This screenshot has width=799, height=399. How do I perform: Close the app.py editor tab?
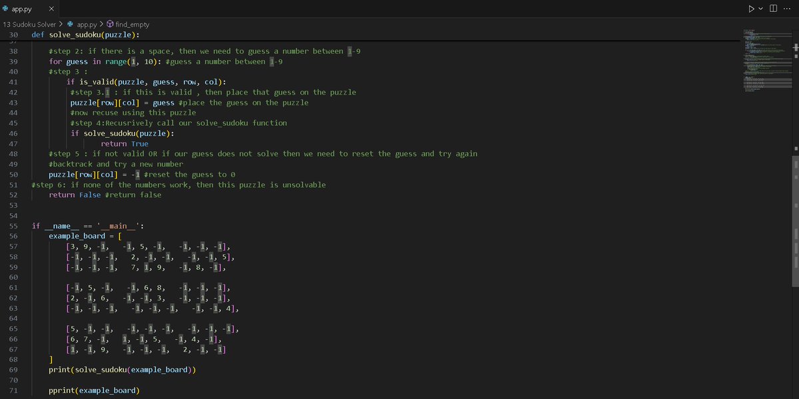coord(51,9)
